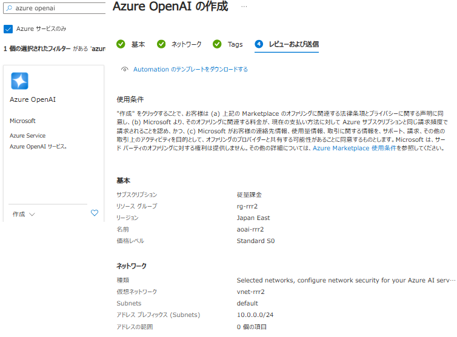
Task: Click the サブスクリプション label
Action: [x=137, y=195]
